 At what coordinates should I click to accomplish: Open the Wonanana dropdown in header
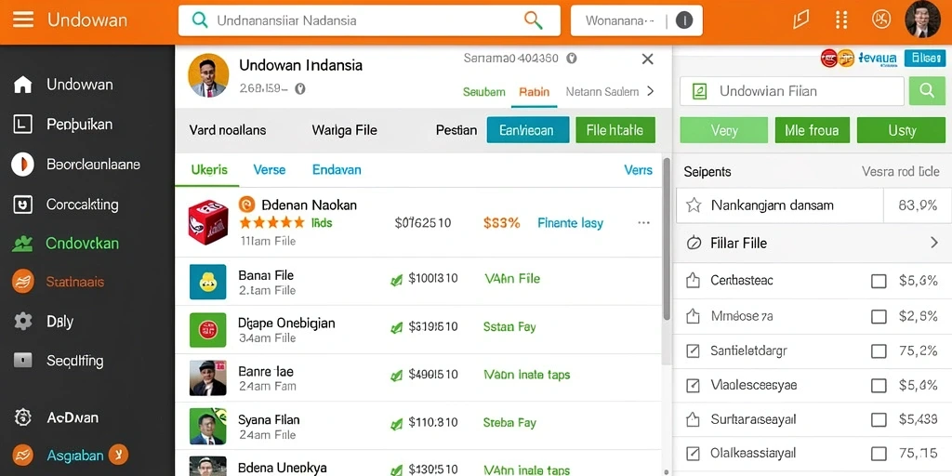[636, 20]
